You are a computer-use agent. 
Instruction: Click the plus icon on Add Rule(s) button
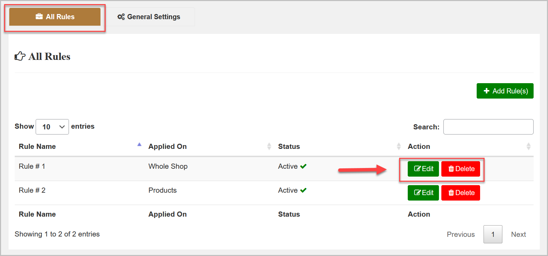[486, 91]
